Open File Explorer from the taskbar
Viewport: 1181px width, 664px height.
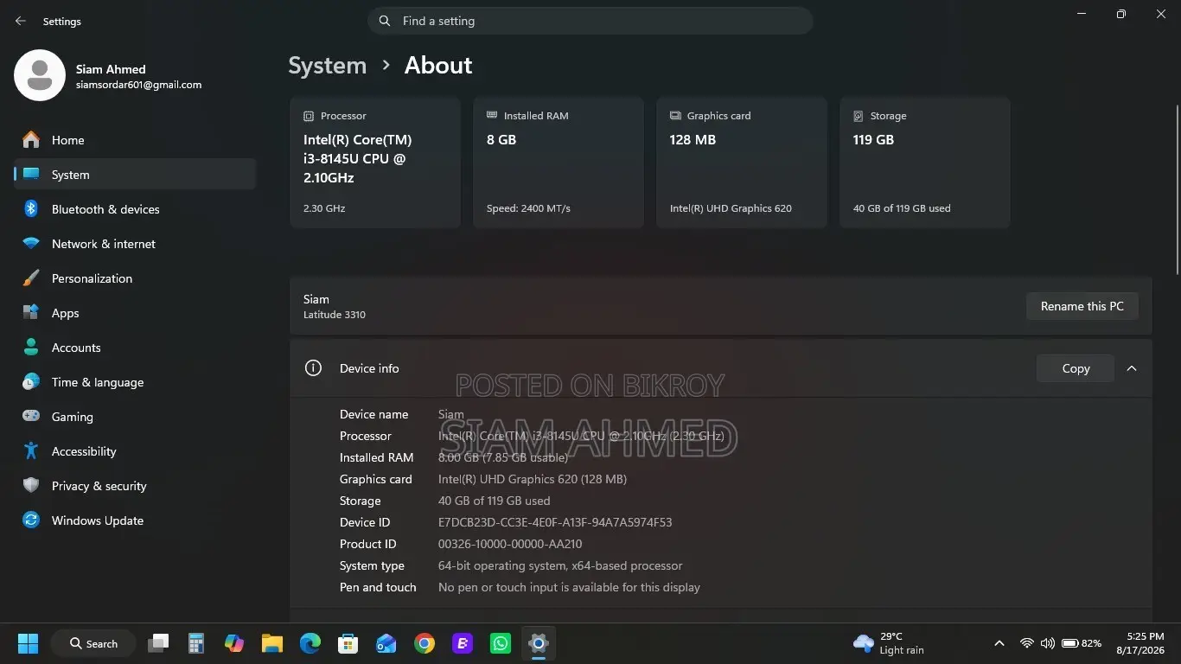(272, 643)
